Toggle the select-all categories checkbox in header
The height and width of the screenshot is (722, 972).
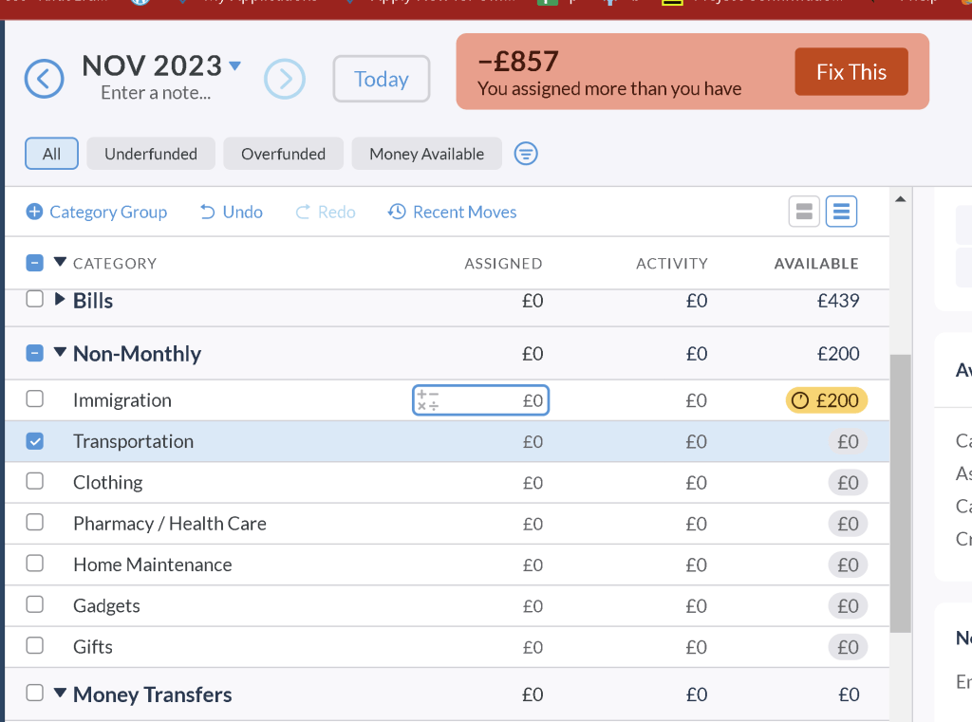click(x=35, y=263)
